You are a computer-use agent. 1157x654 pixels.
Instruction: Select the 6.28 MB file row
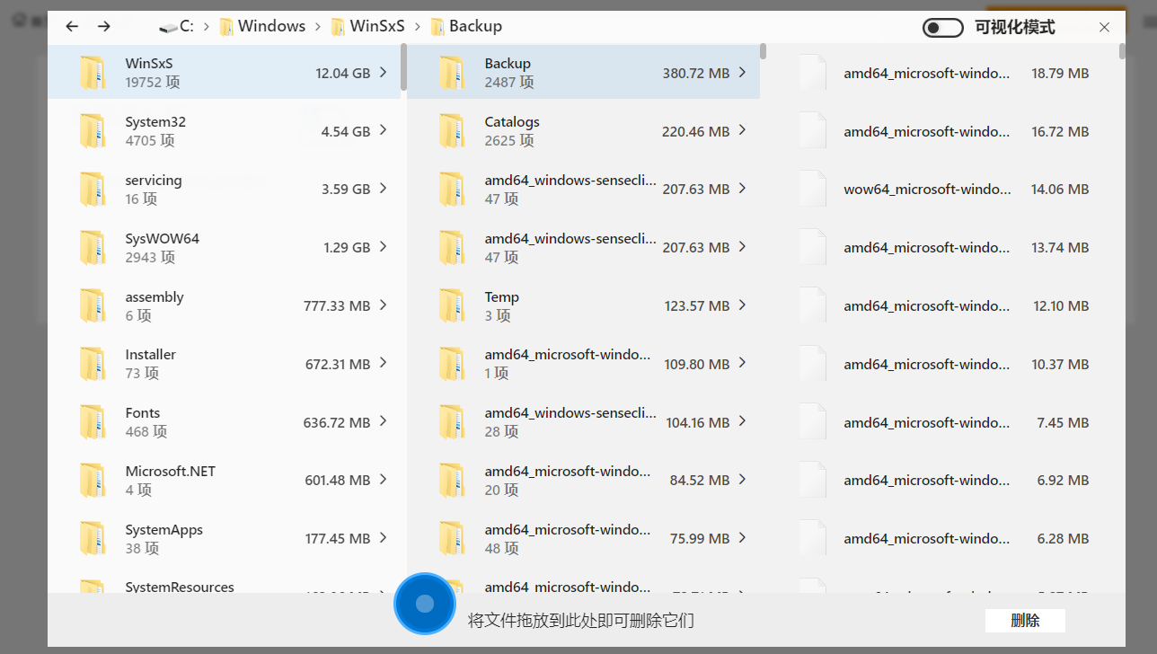942,539
